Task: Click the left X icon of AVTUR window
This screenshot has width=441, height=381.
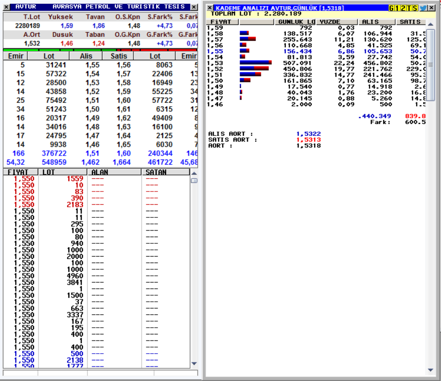Action: click(x=7, y=7)
